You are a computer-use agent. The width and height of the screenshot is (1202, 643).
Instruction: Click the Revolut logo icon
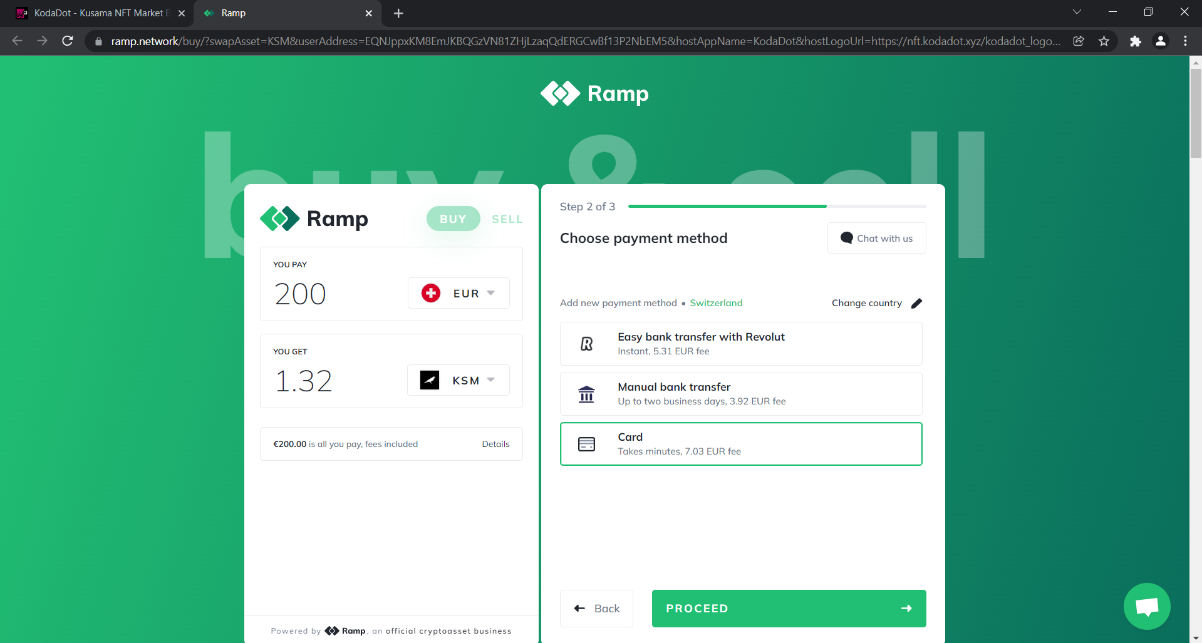[586, 344]
